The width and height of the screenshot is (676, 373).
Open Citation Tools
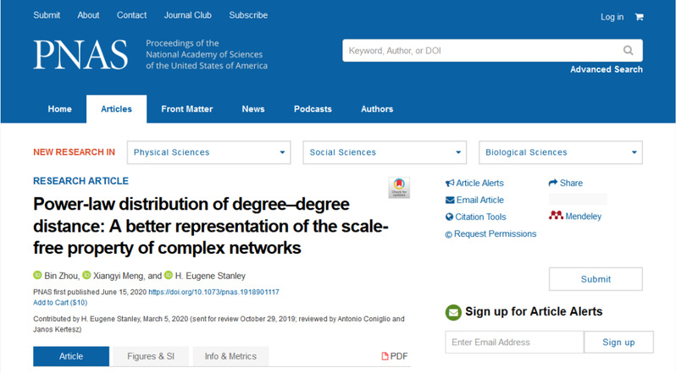475,217
